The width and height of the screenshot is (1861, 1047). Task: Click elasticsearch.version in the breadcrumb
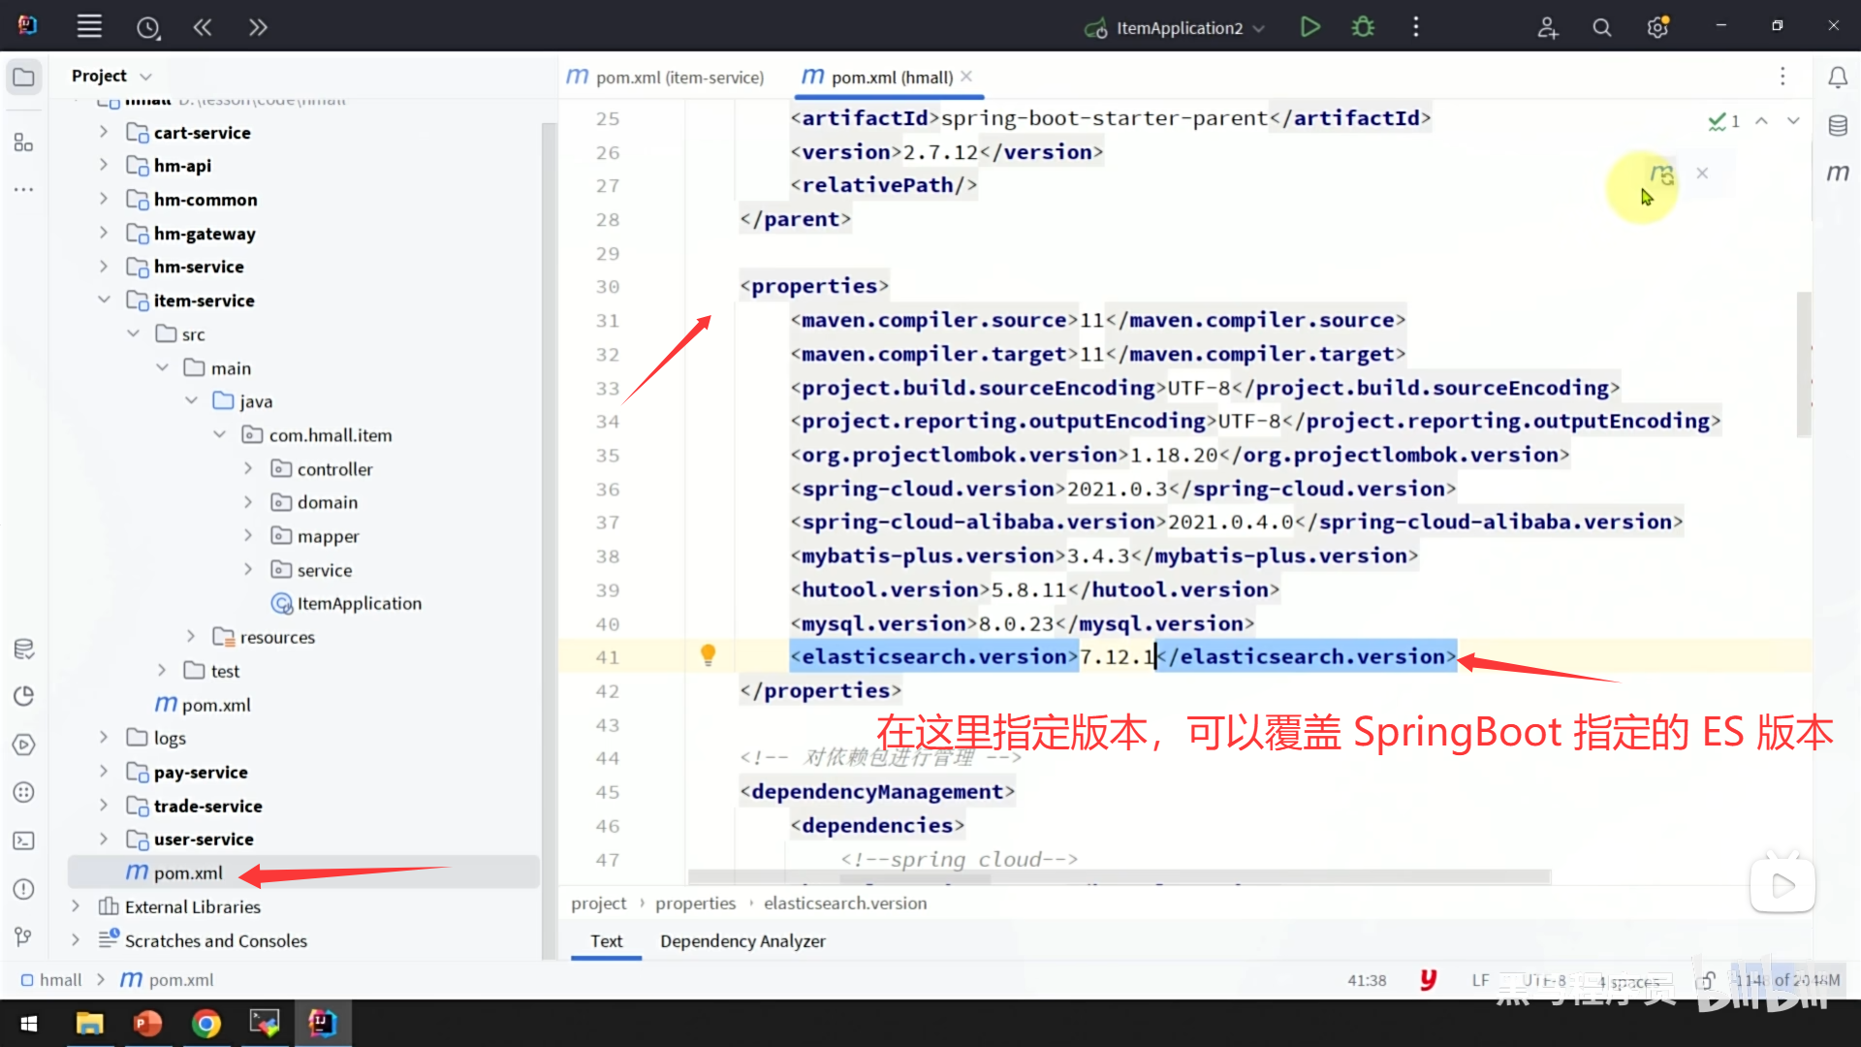tap(844, 903)
